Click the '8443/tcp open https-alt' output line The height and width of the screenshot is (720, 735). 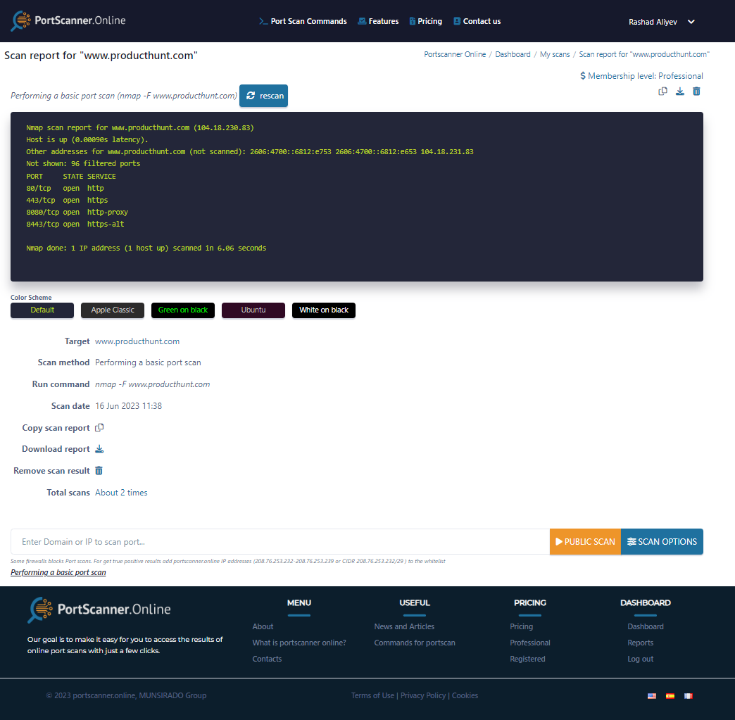click(x=75, y=224)
